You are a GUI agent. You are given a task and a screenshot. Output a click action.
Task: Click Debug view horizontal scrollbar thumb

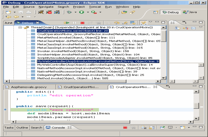point(68,81)
